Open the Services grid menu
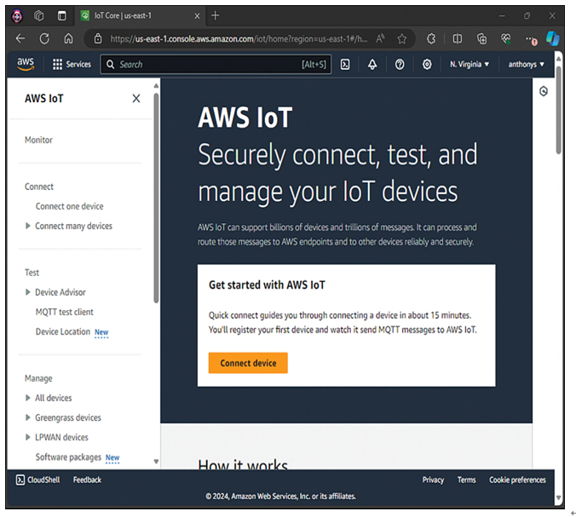 point(72,64)
